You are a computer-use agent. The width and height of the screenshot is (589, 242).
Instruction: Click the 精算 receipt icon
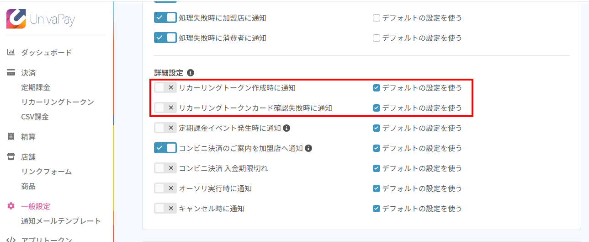[x=11, y=136]
